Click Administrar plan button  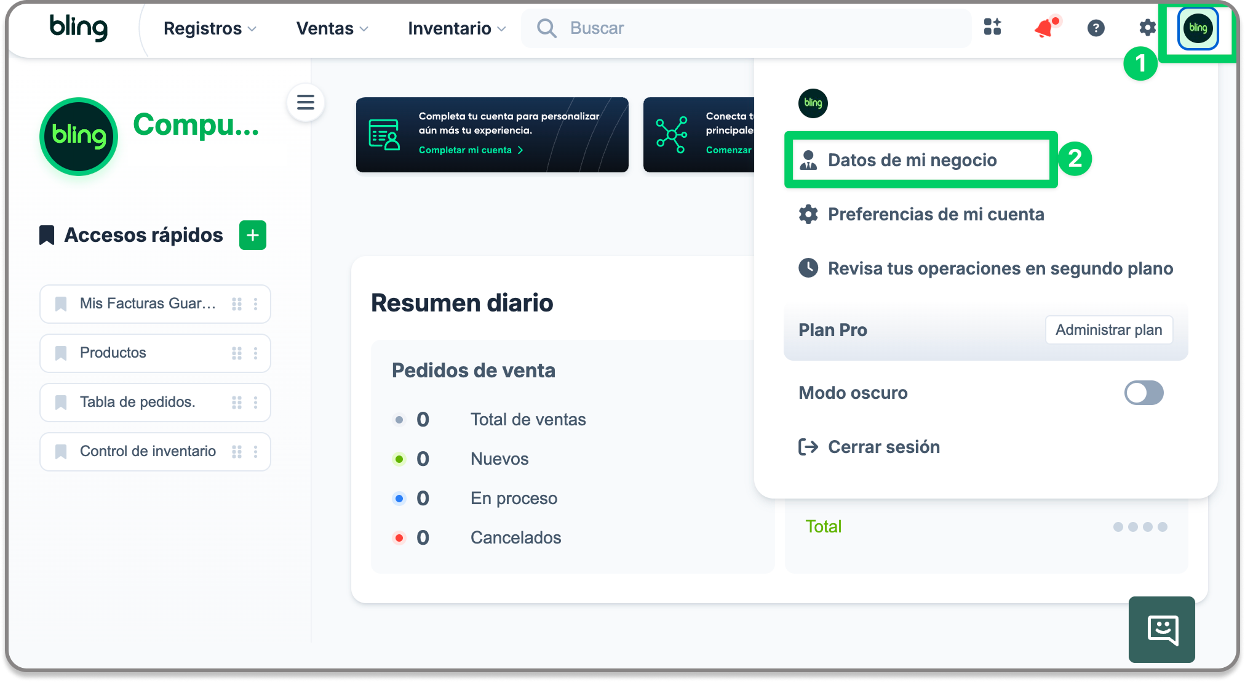(x=1108, y=330)
